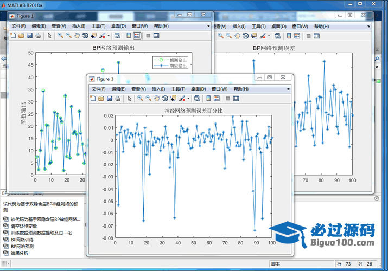
Task: Open the 插入(I) menu in Figure 1
Action: click(x=79, y=26)
